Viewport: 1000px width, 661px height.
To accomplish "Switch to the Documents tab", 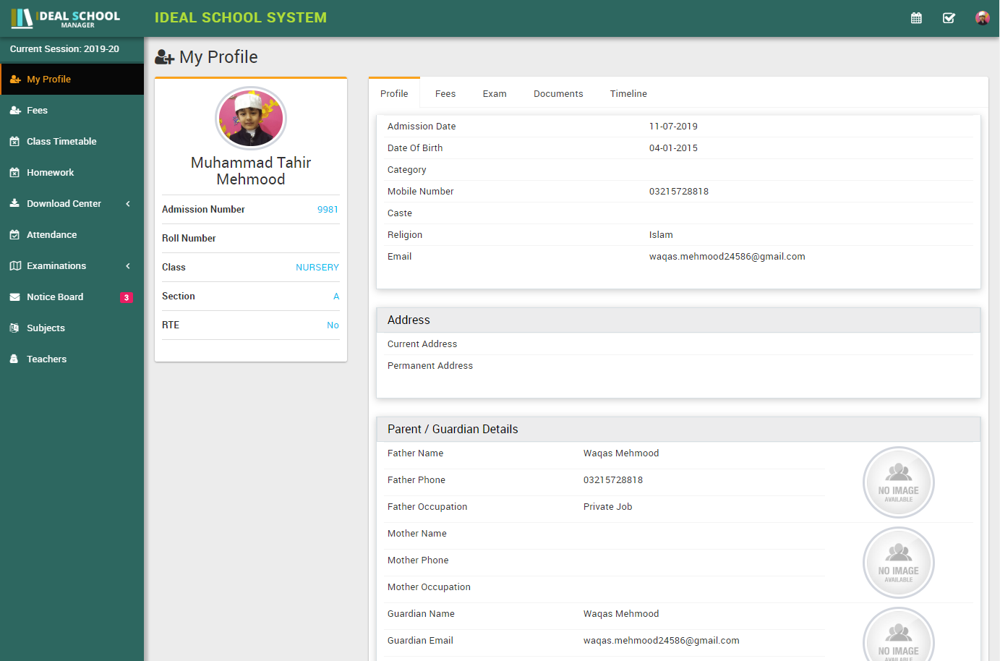I will click(x=558, y=94).
